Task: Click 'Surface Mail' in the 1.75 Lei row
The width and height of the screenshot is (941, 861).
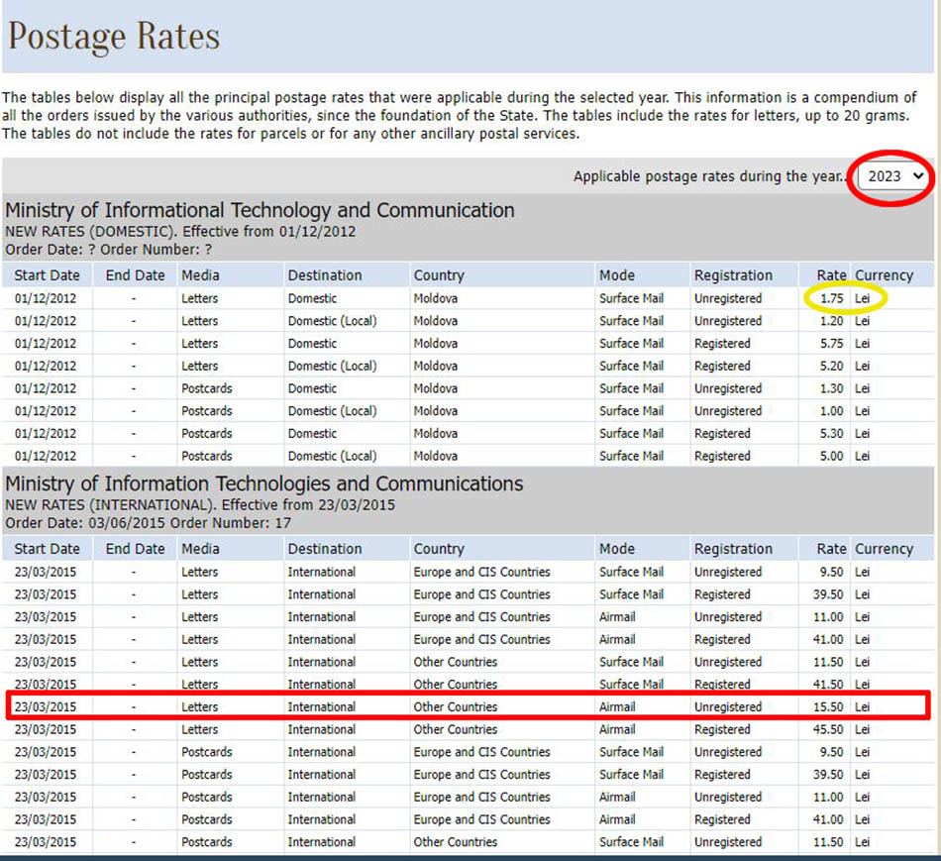Action: (631, 298)
